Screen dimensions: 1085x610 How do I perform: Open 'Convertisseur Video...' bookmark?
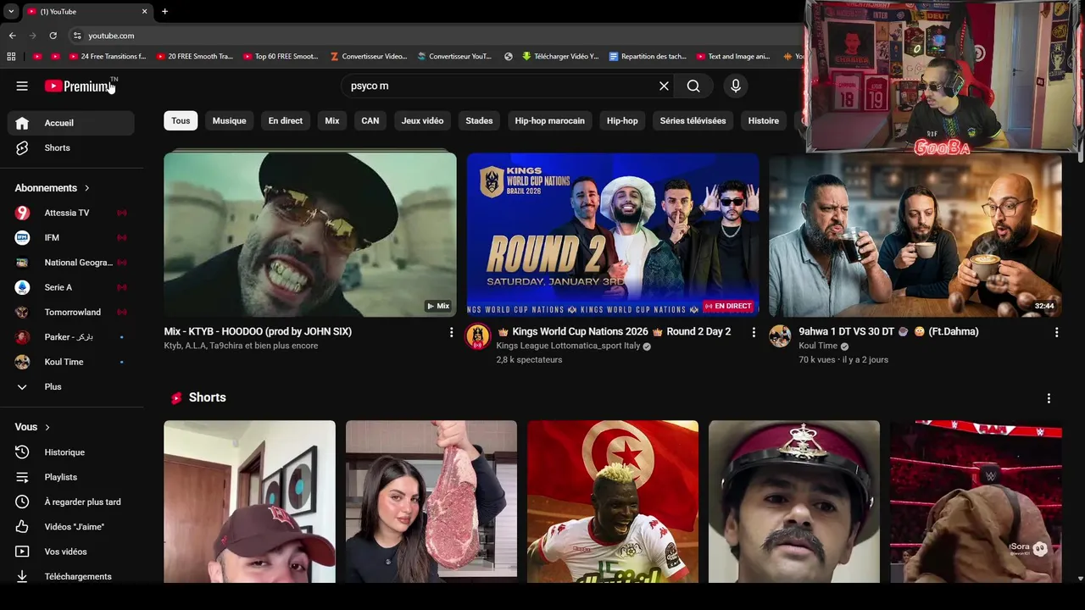[369, 57]
